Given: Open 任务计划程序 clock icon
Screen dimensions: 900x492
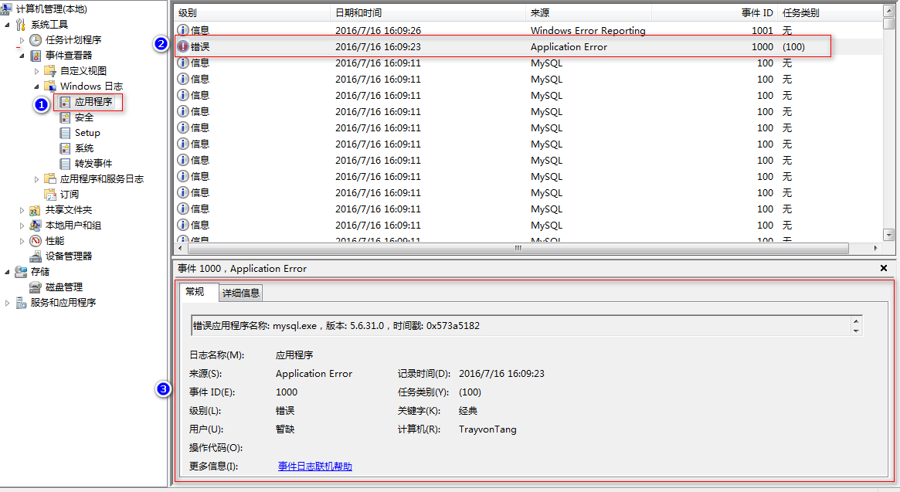Looking at the screenshot, I should pyautogui.click(x=36, y=39).
